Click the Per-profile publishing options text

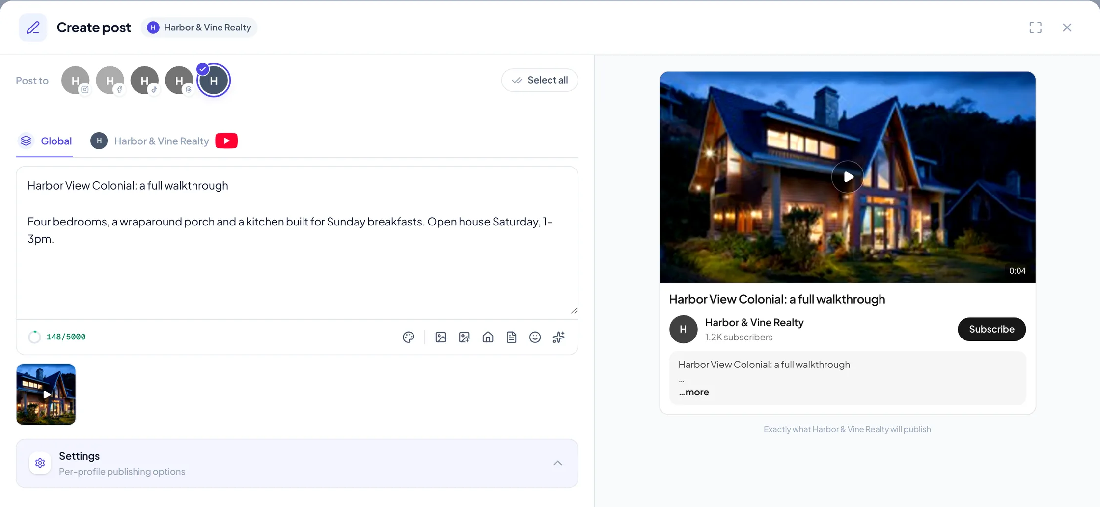(122, 472)
